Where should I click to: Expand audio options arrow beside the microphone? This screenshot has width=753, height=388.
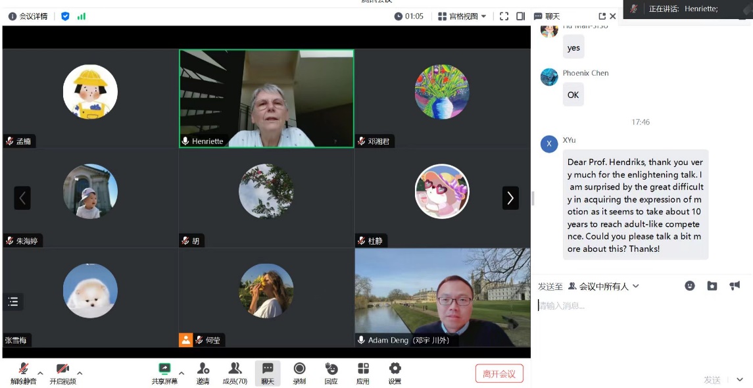(x=40, y=373)
